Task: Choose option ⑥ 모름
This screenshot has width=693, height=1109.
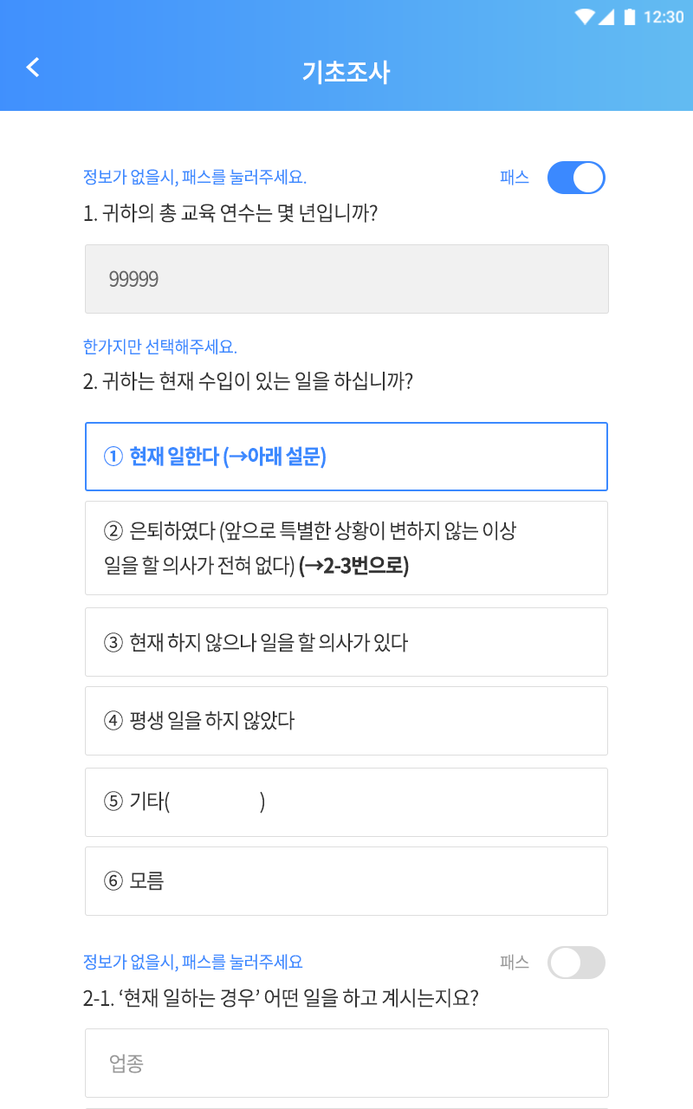Action: [x=346, y=881]
